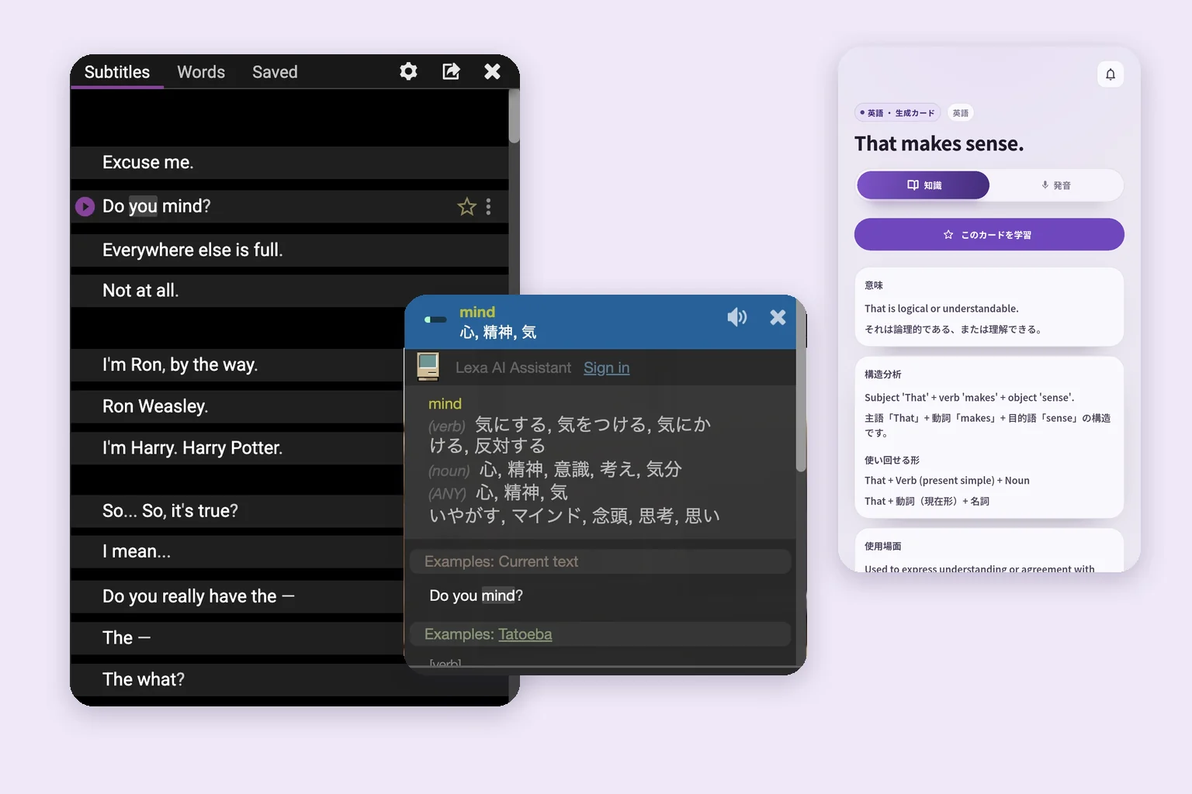Select the 'Not at all.' subtitle

[289, 291]
